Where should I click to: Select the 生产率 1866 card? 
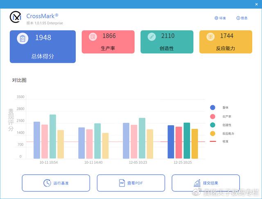click(x=108, y=42)
